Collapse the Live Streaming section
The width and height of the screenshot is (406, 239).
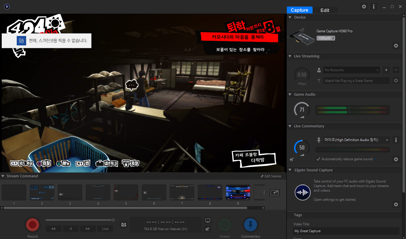[290, 56]
